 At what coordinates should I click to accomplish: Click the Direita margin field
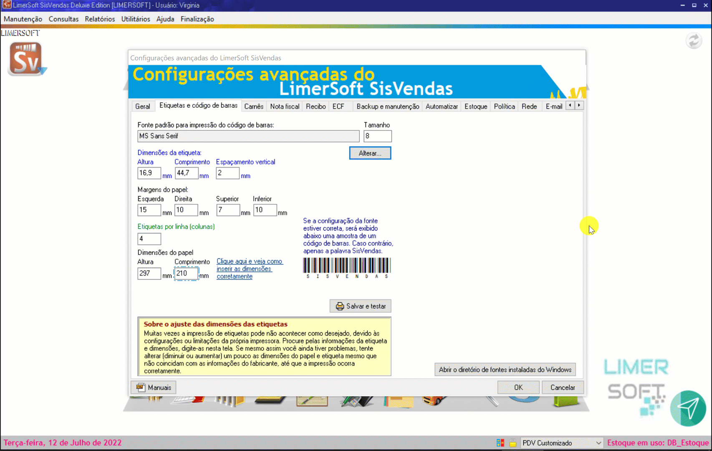[x=186, y=210]
